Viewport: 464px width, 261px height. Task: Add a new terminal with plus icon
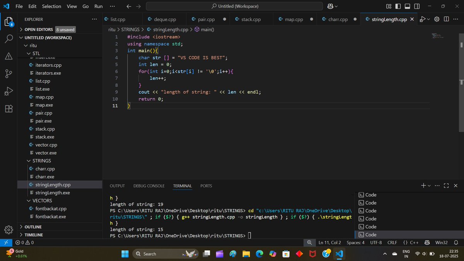pyautogui.click(x=423, y=186)
